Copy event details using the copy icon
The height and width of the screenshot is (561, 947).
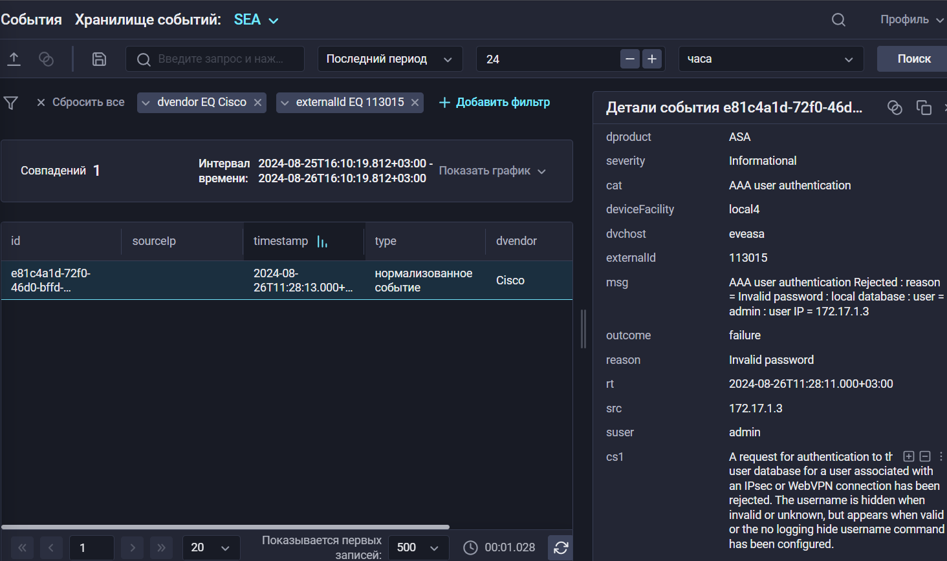tap(924, 108)
